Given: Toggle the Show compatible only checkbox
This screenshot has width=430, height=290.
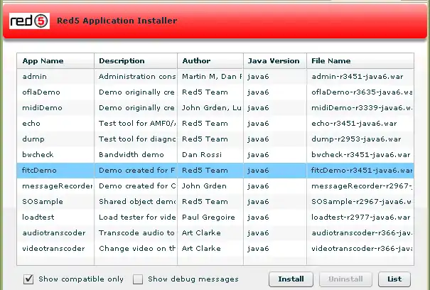Looking at the screenshot, I should [x=29, y=279].
